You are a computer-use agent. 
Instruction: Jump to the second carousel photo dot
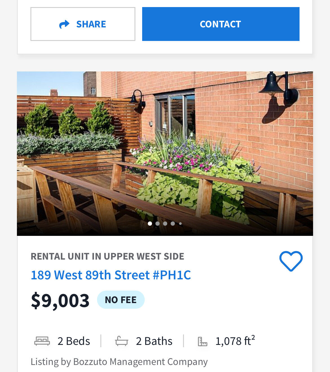pyautogui.click(x=157, y=223)
